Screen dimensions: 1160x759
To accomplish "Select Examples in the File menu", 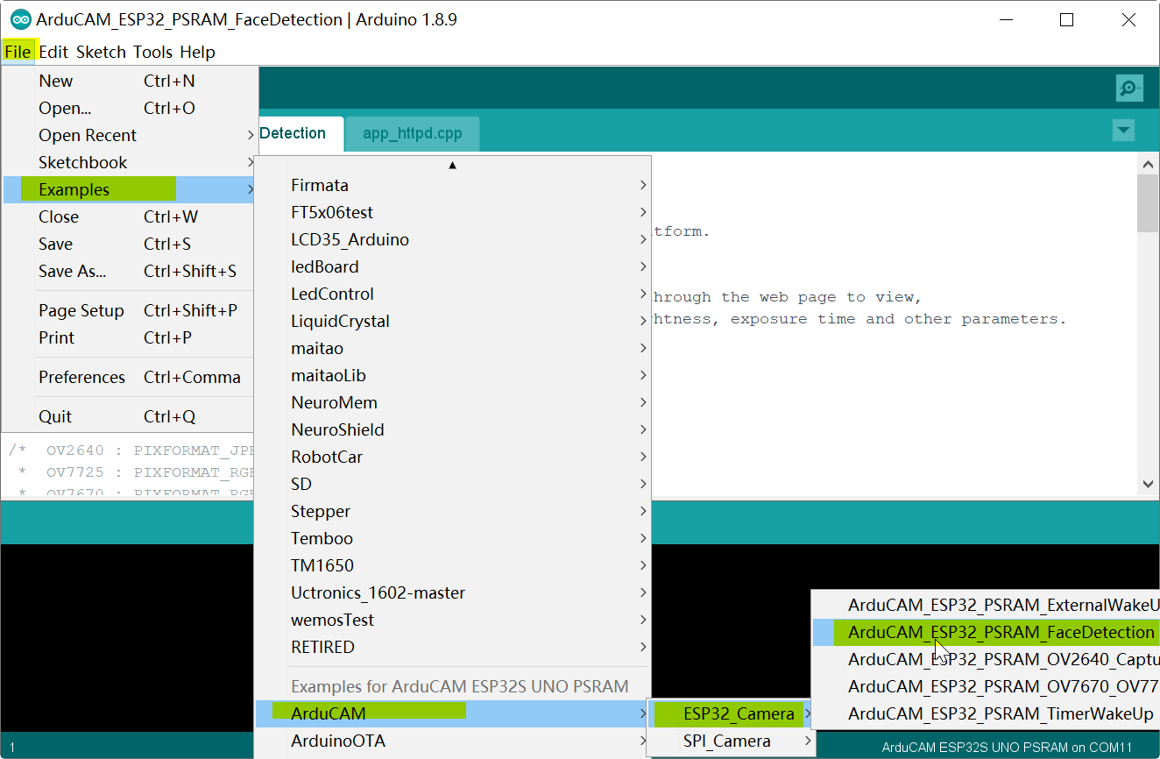I will click(130, 189).
